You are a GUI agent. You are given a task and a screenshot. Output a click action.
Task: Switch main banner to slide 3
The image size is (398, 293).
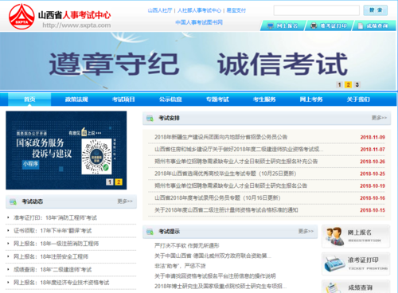click(x=357, y=84)
